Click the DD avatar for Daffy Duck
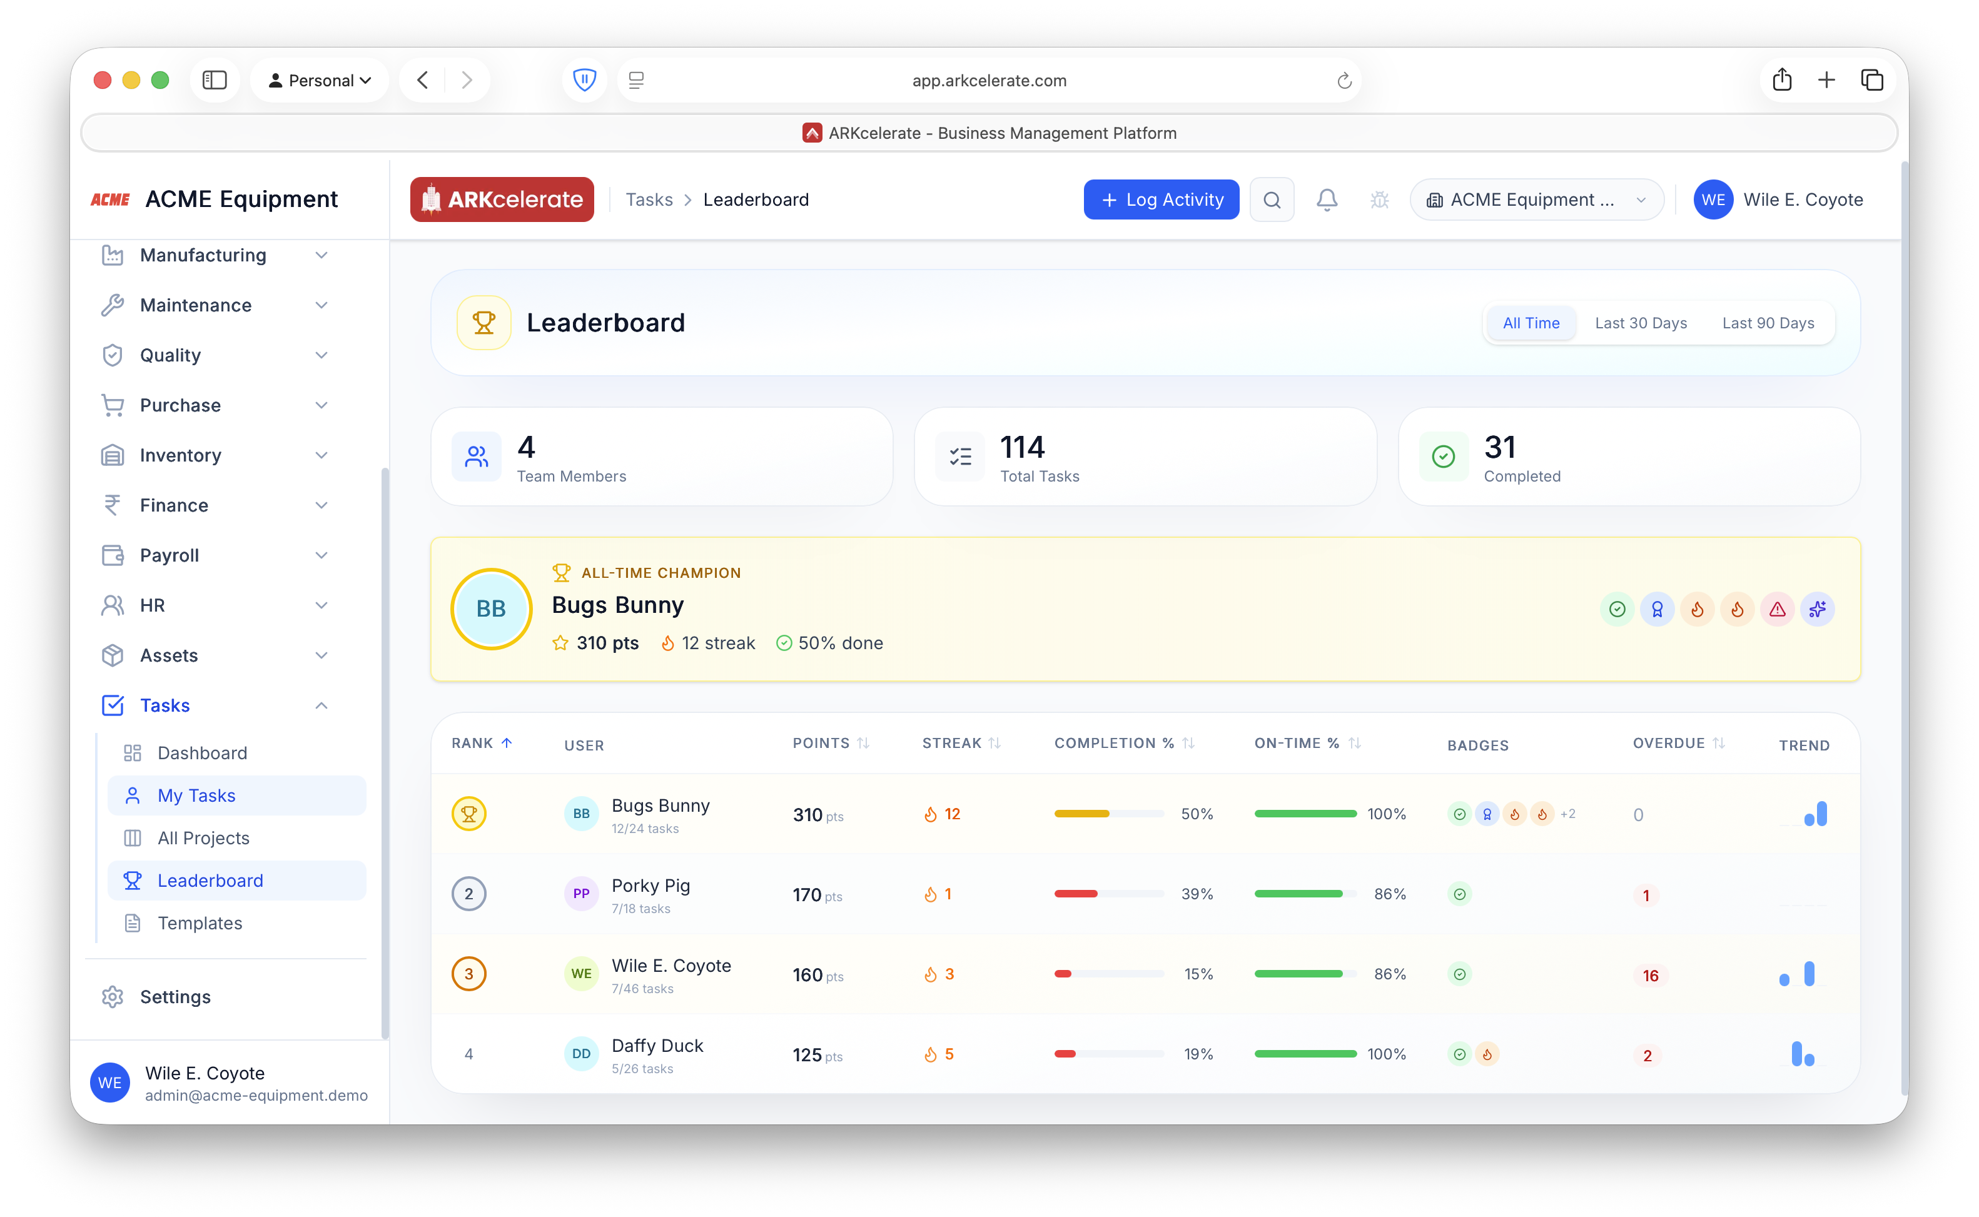This screenshot has height=1217, width=1979. [x=581, y=1054]
